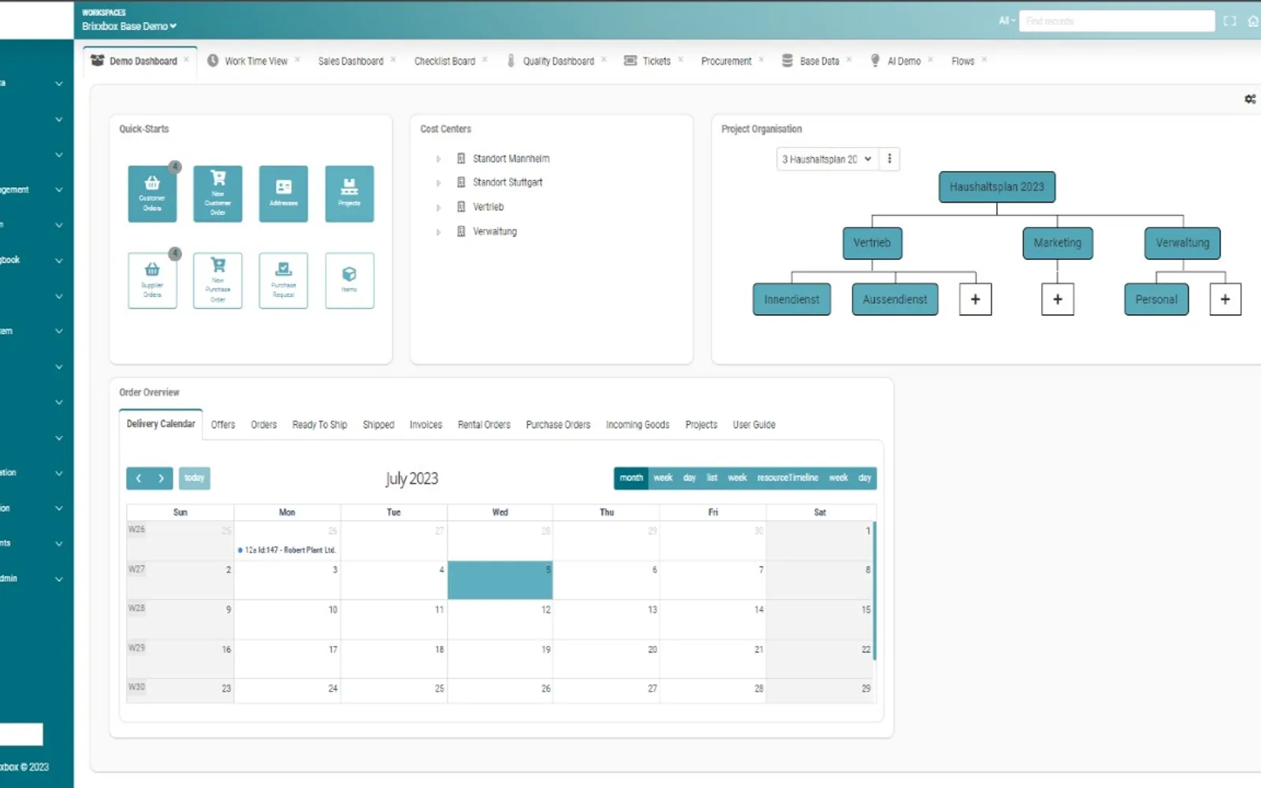The width and height of the screenshot is (1261, 788).
Task: Click the fullscreen icon in top bar
Action: click(x=1229, y=21)
